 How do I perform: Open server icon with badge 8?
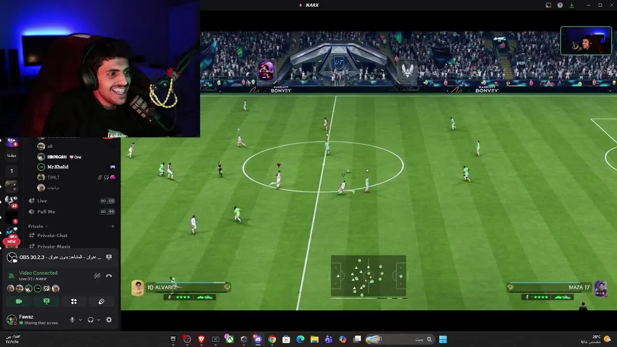tap(11, 143)
